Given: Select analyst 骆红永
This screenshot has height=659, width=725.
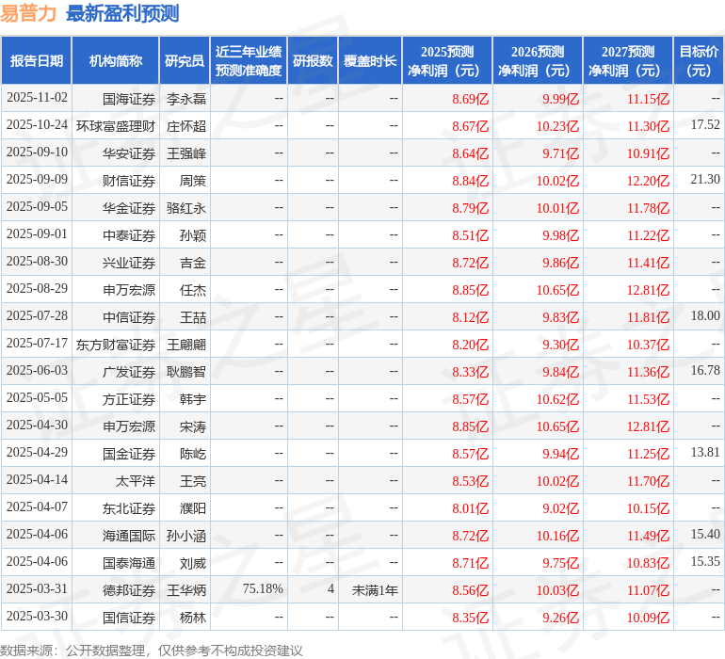Looking at the screenshot, I should coord(186,208).
